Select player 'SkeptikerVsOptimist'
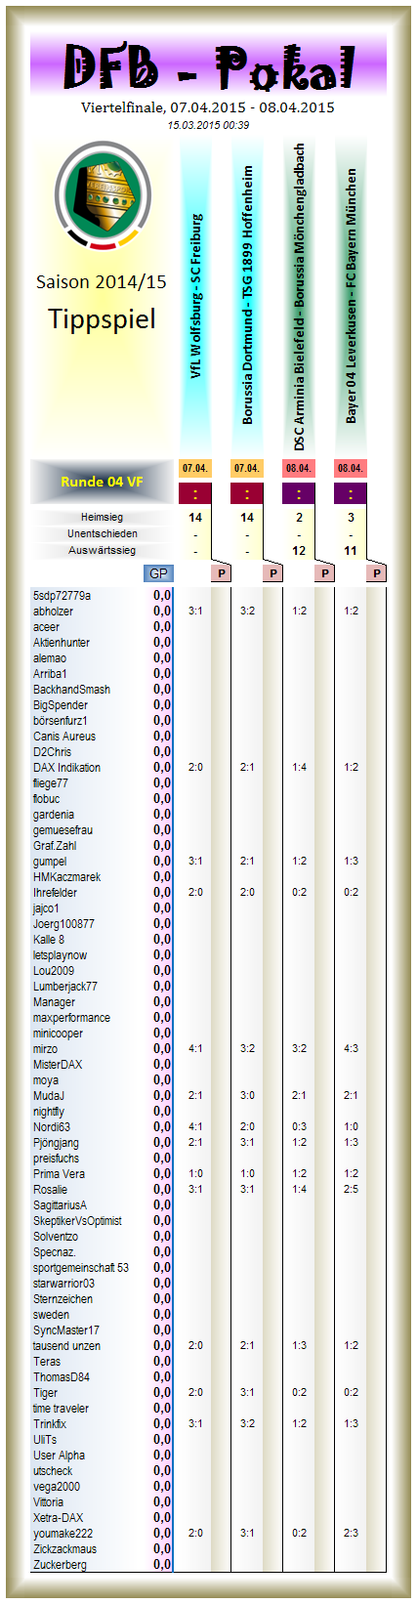This screenshot has height=1604, width=417. point(77,1220)
